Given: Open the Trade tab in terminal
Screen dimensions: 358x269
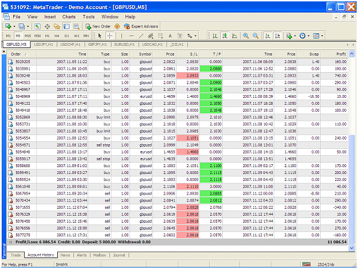Looking at the screenshot, I should tap(15, 255).
